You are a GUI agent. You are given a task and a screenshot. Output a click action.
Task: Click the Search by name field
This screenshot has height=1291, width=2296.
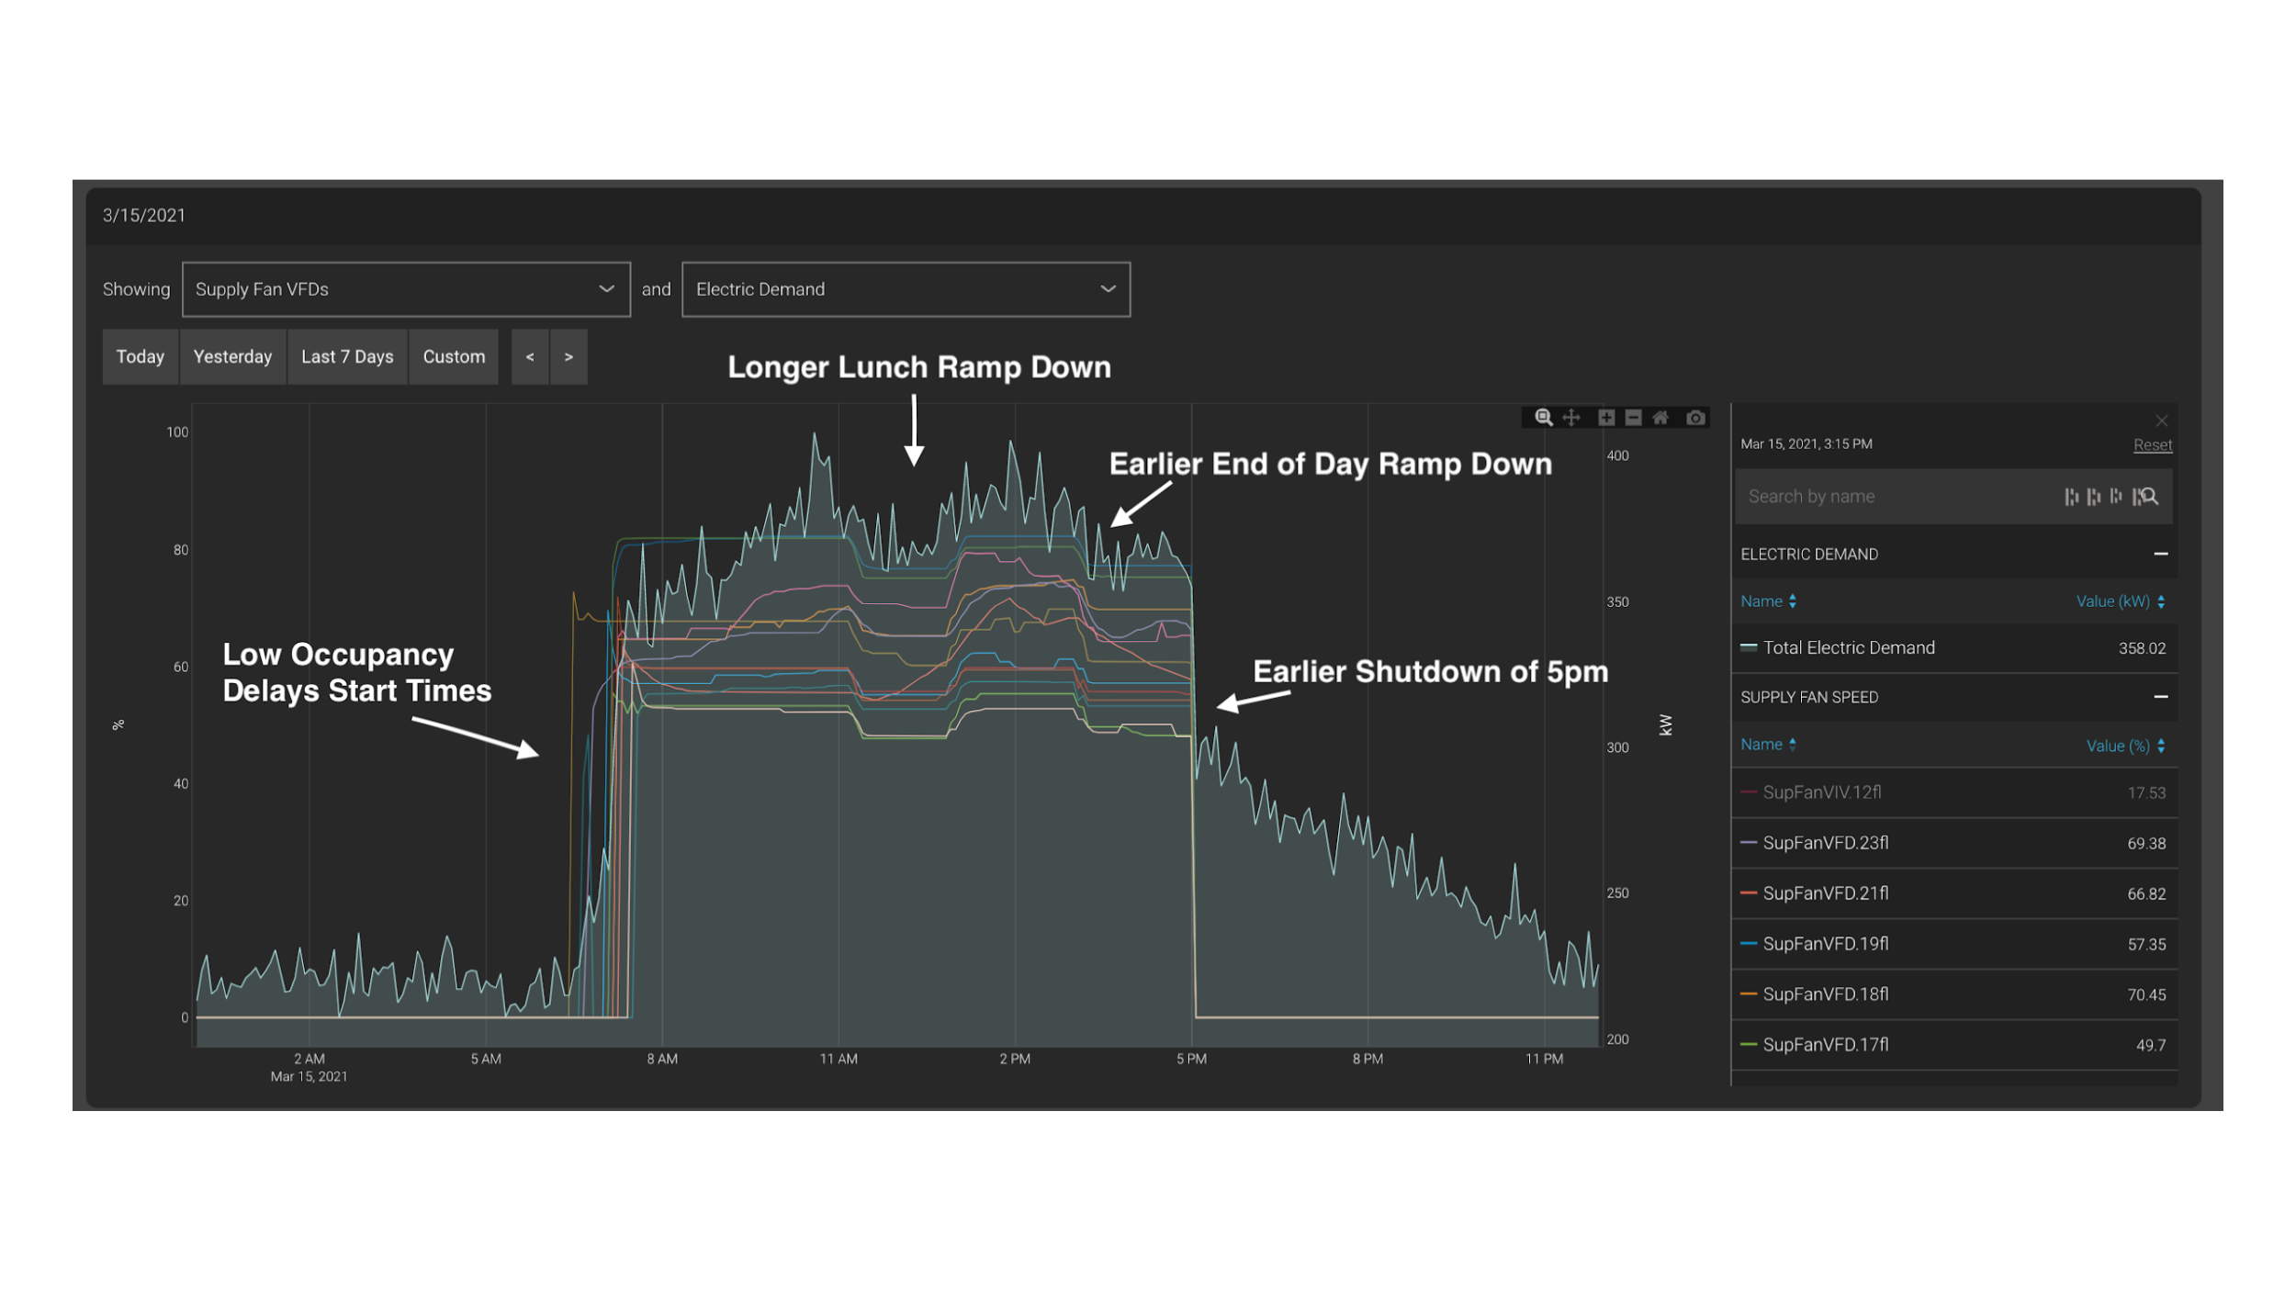coord(1892,497)
